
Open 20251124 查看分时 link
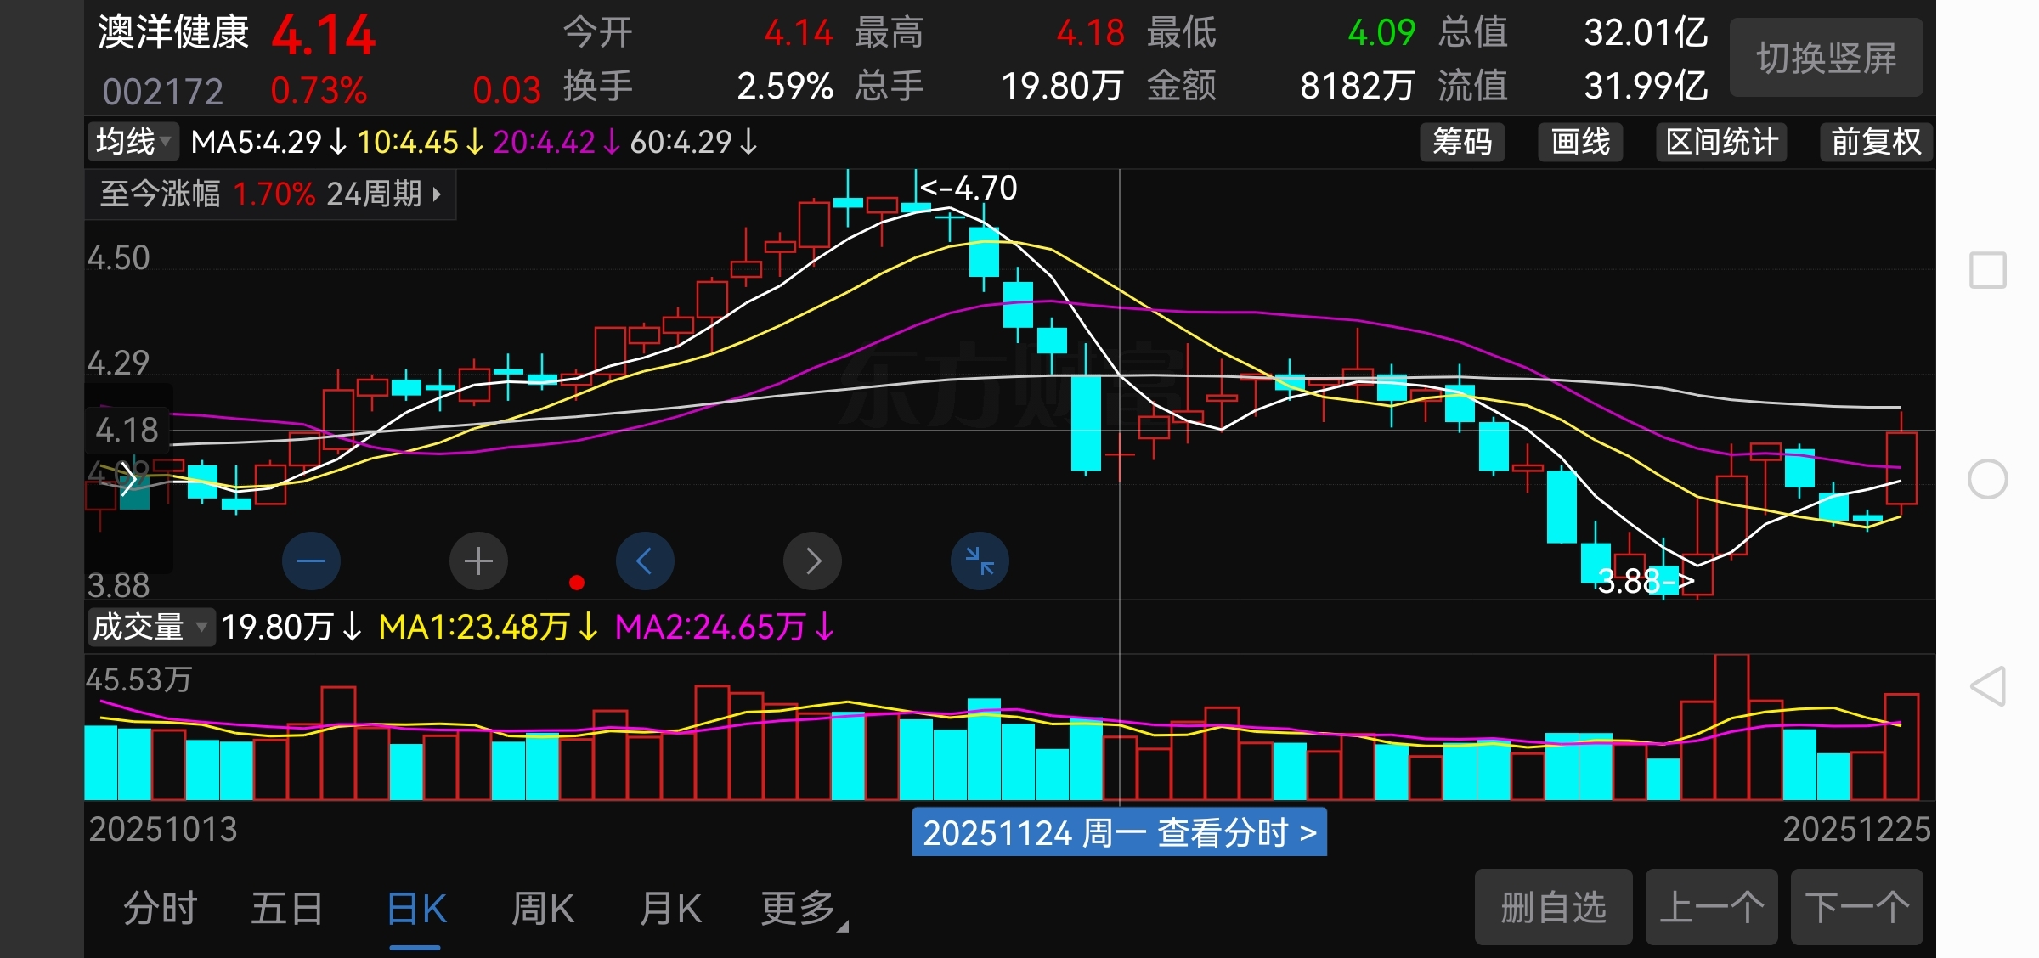[1119, 832]
